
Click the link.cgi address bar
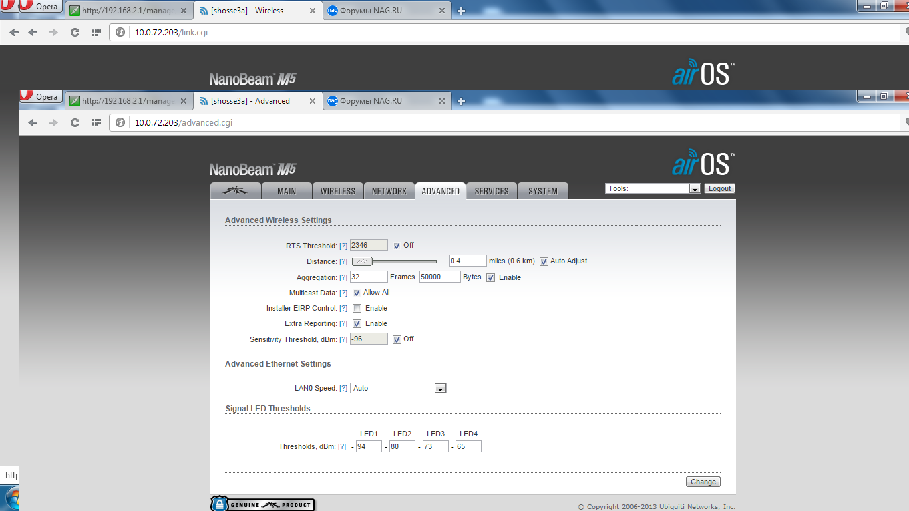click(x=506, y=32)
